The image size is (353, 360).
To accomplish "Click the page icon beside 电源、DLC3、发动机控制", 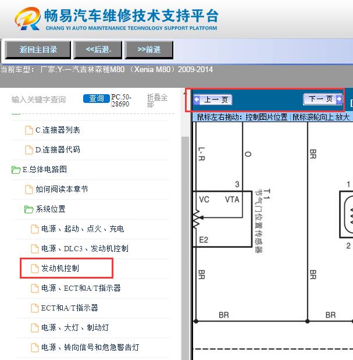I will coord(35,249).
